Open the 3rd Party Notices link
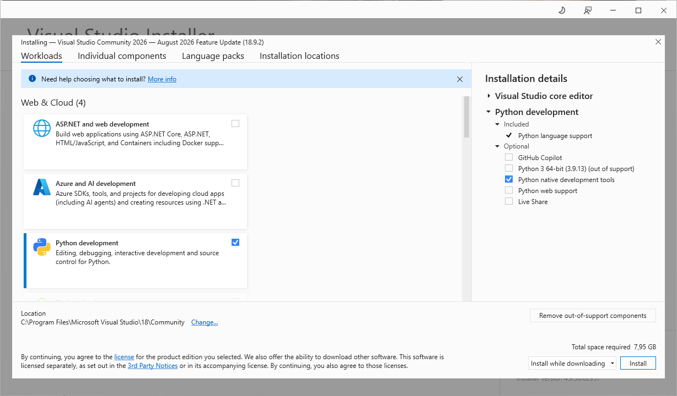Image resolution: width=677 pixels, height=396 pixels. pos(153,366)
